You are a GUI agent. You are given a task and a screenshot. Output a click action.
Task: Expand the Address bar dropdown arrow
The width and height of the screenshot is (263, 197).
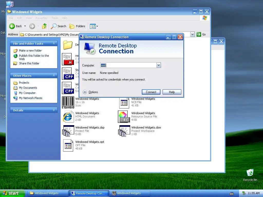click(x=193, y=34)
